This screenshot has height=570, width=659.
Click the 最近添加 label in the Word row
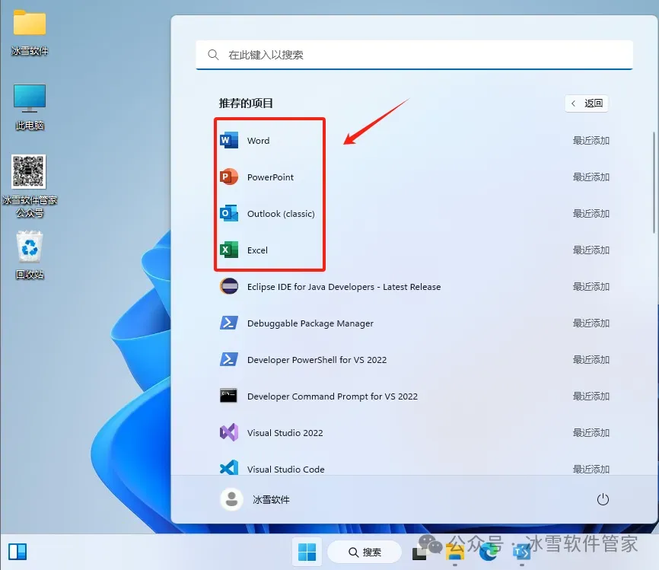591,140
